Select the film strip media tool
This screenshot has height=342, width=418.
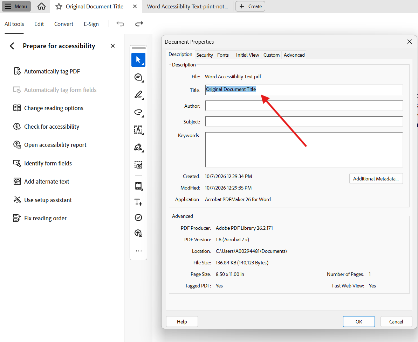click(138, 186)
